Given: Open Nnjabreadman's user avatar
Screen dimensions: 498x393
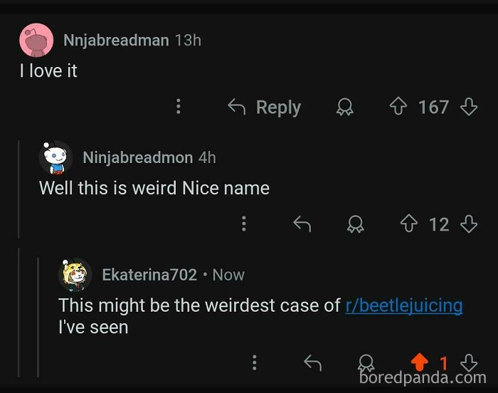Looking at the screenshot, I should click(36, 40).
